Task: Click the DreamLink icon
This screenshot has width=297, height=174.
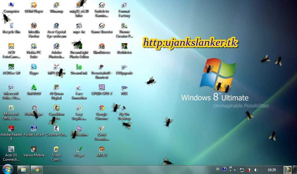Action: [x=79, y=69]
